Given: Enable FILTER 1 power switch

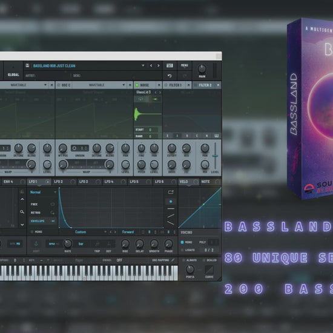Looking at the screenshot, I should [166, 85].
